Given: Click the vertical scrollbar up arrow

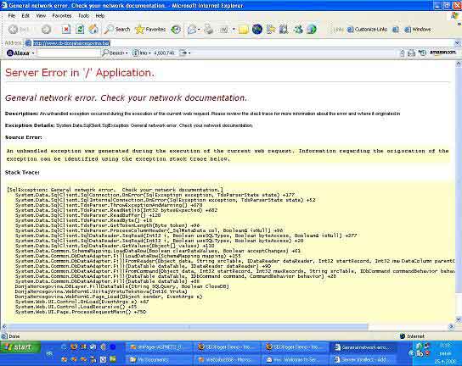Looking at the screenshot, I should 458,64.
